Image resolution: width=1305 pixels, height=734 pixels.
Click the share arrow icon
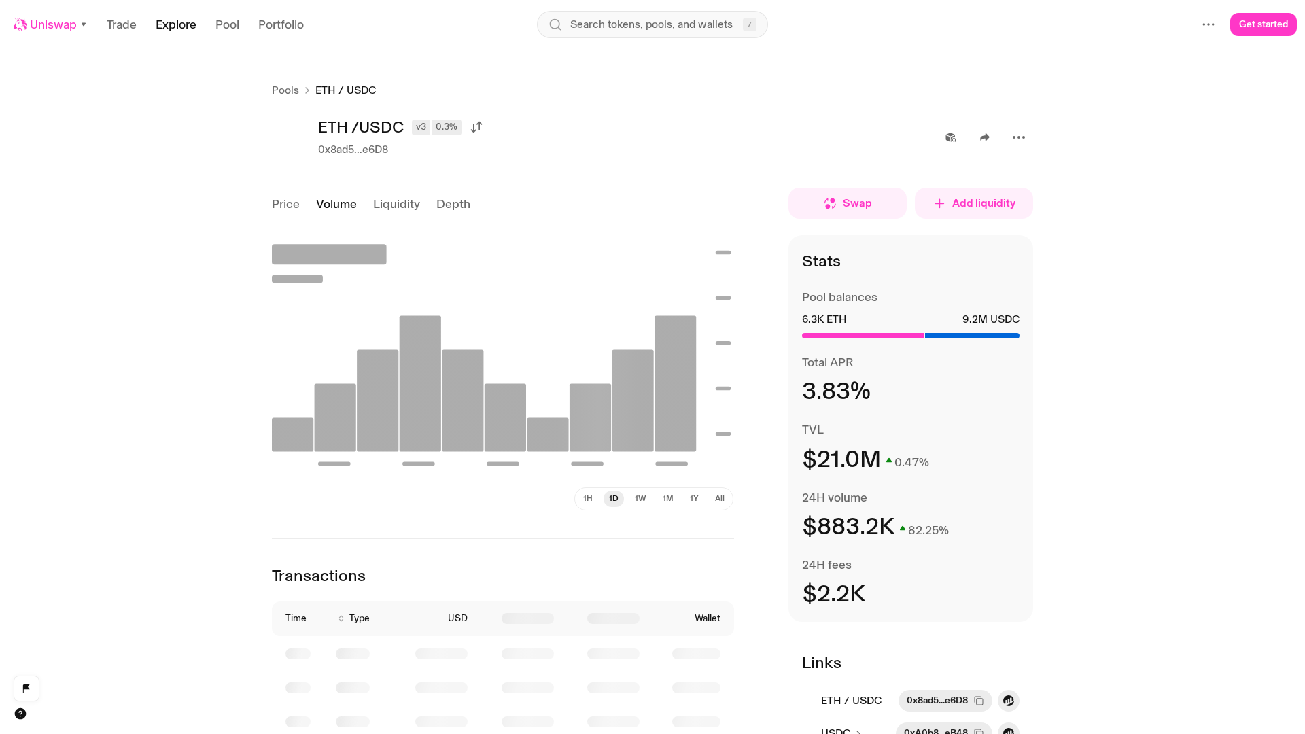click(985, 137)
